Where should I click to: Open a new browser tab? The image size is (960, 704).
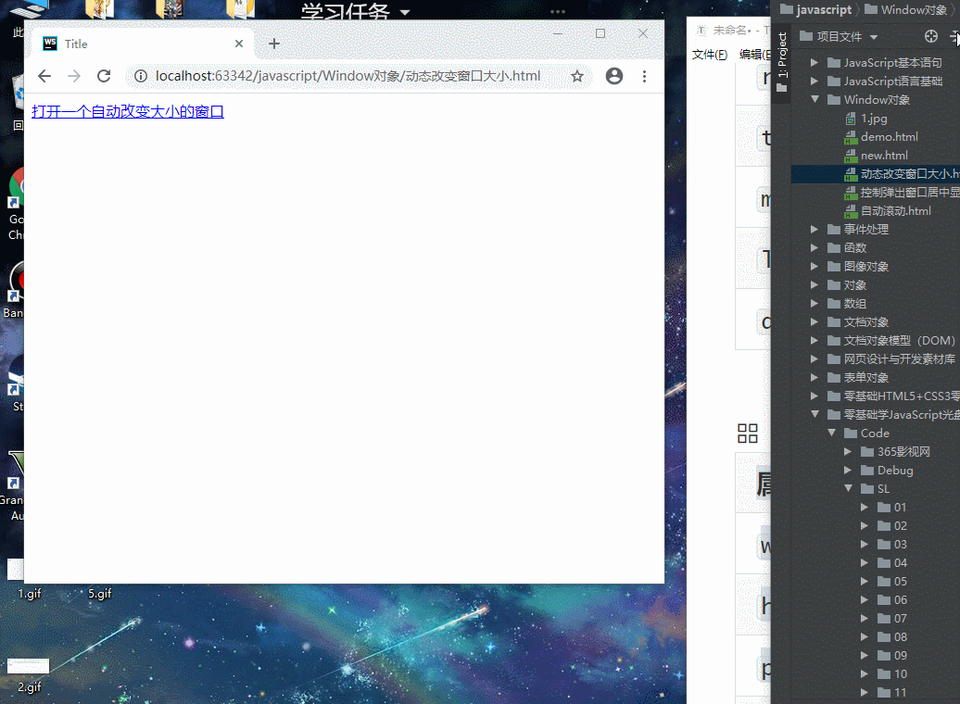coord(274,44)
